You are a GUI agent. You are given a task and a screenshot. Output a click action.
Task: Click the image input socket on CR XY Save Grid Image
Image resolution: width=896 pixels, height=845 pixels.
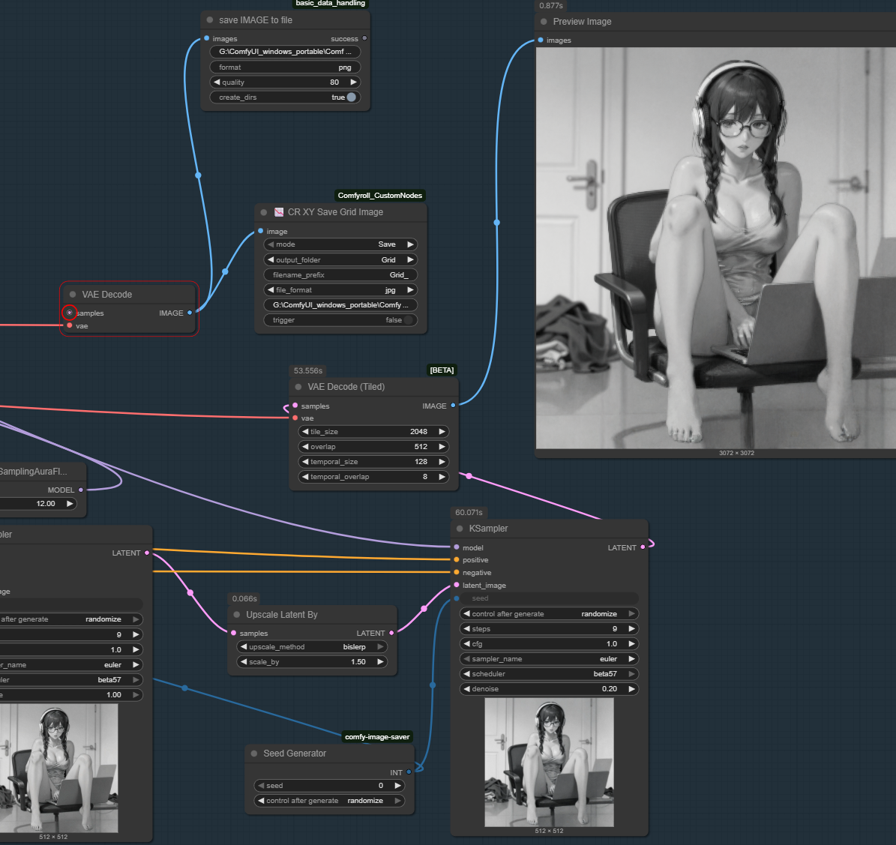[x=261, y=231]
